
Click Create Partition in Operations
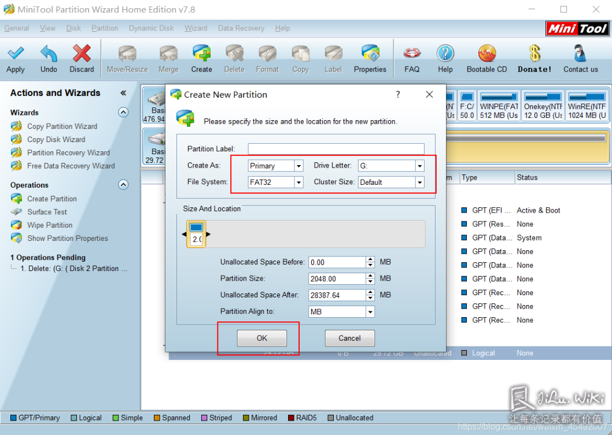[52, 198]
